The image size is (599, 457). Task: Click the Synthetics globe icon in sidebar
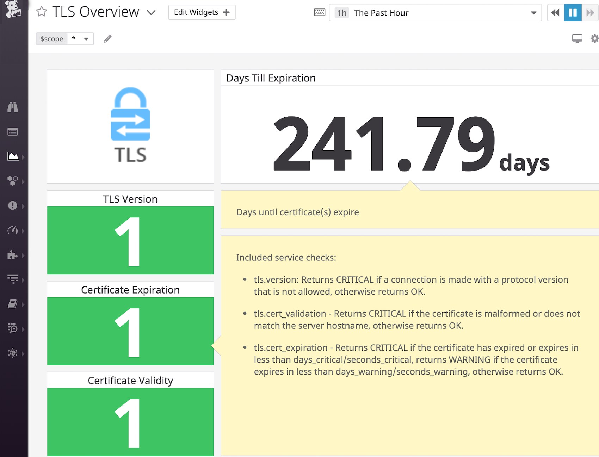(13, 353)
